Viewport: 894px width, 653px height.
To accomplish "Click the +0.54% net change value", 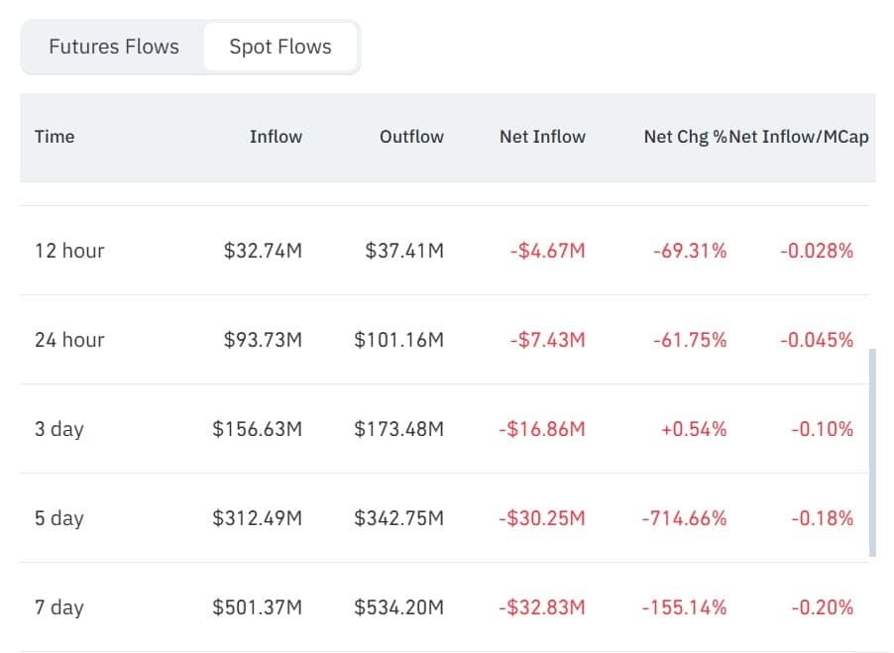I will click(x=694, y=429).
